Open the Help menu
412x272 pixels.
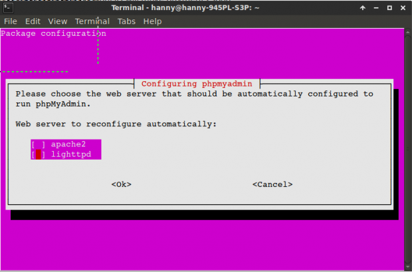click(152, 21)
